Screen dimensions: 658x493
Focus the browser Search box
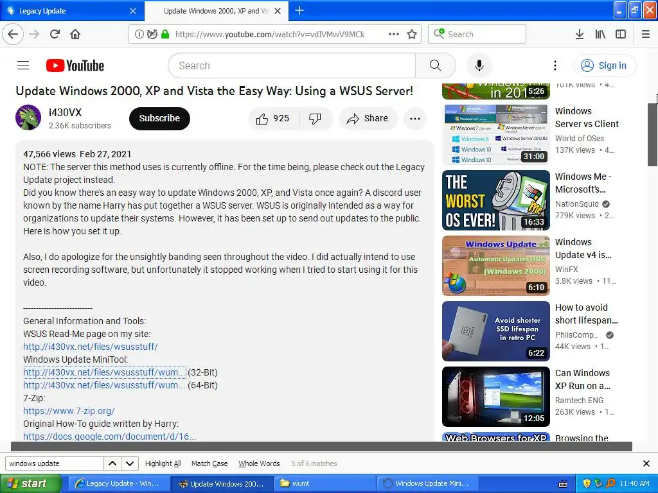pos(477,35)
